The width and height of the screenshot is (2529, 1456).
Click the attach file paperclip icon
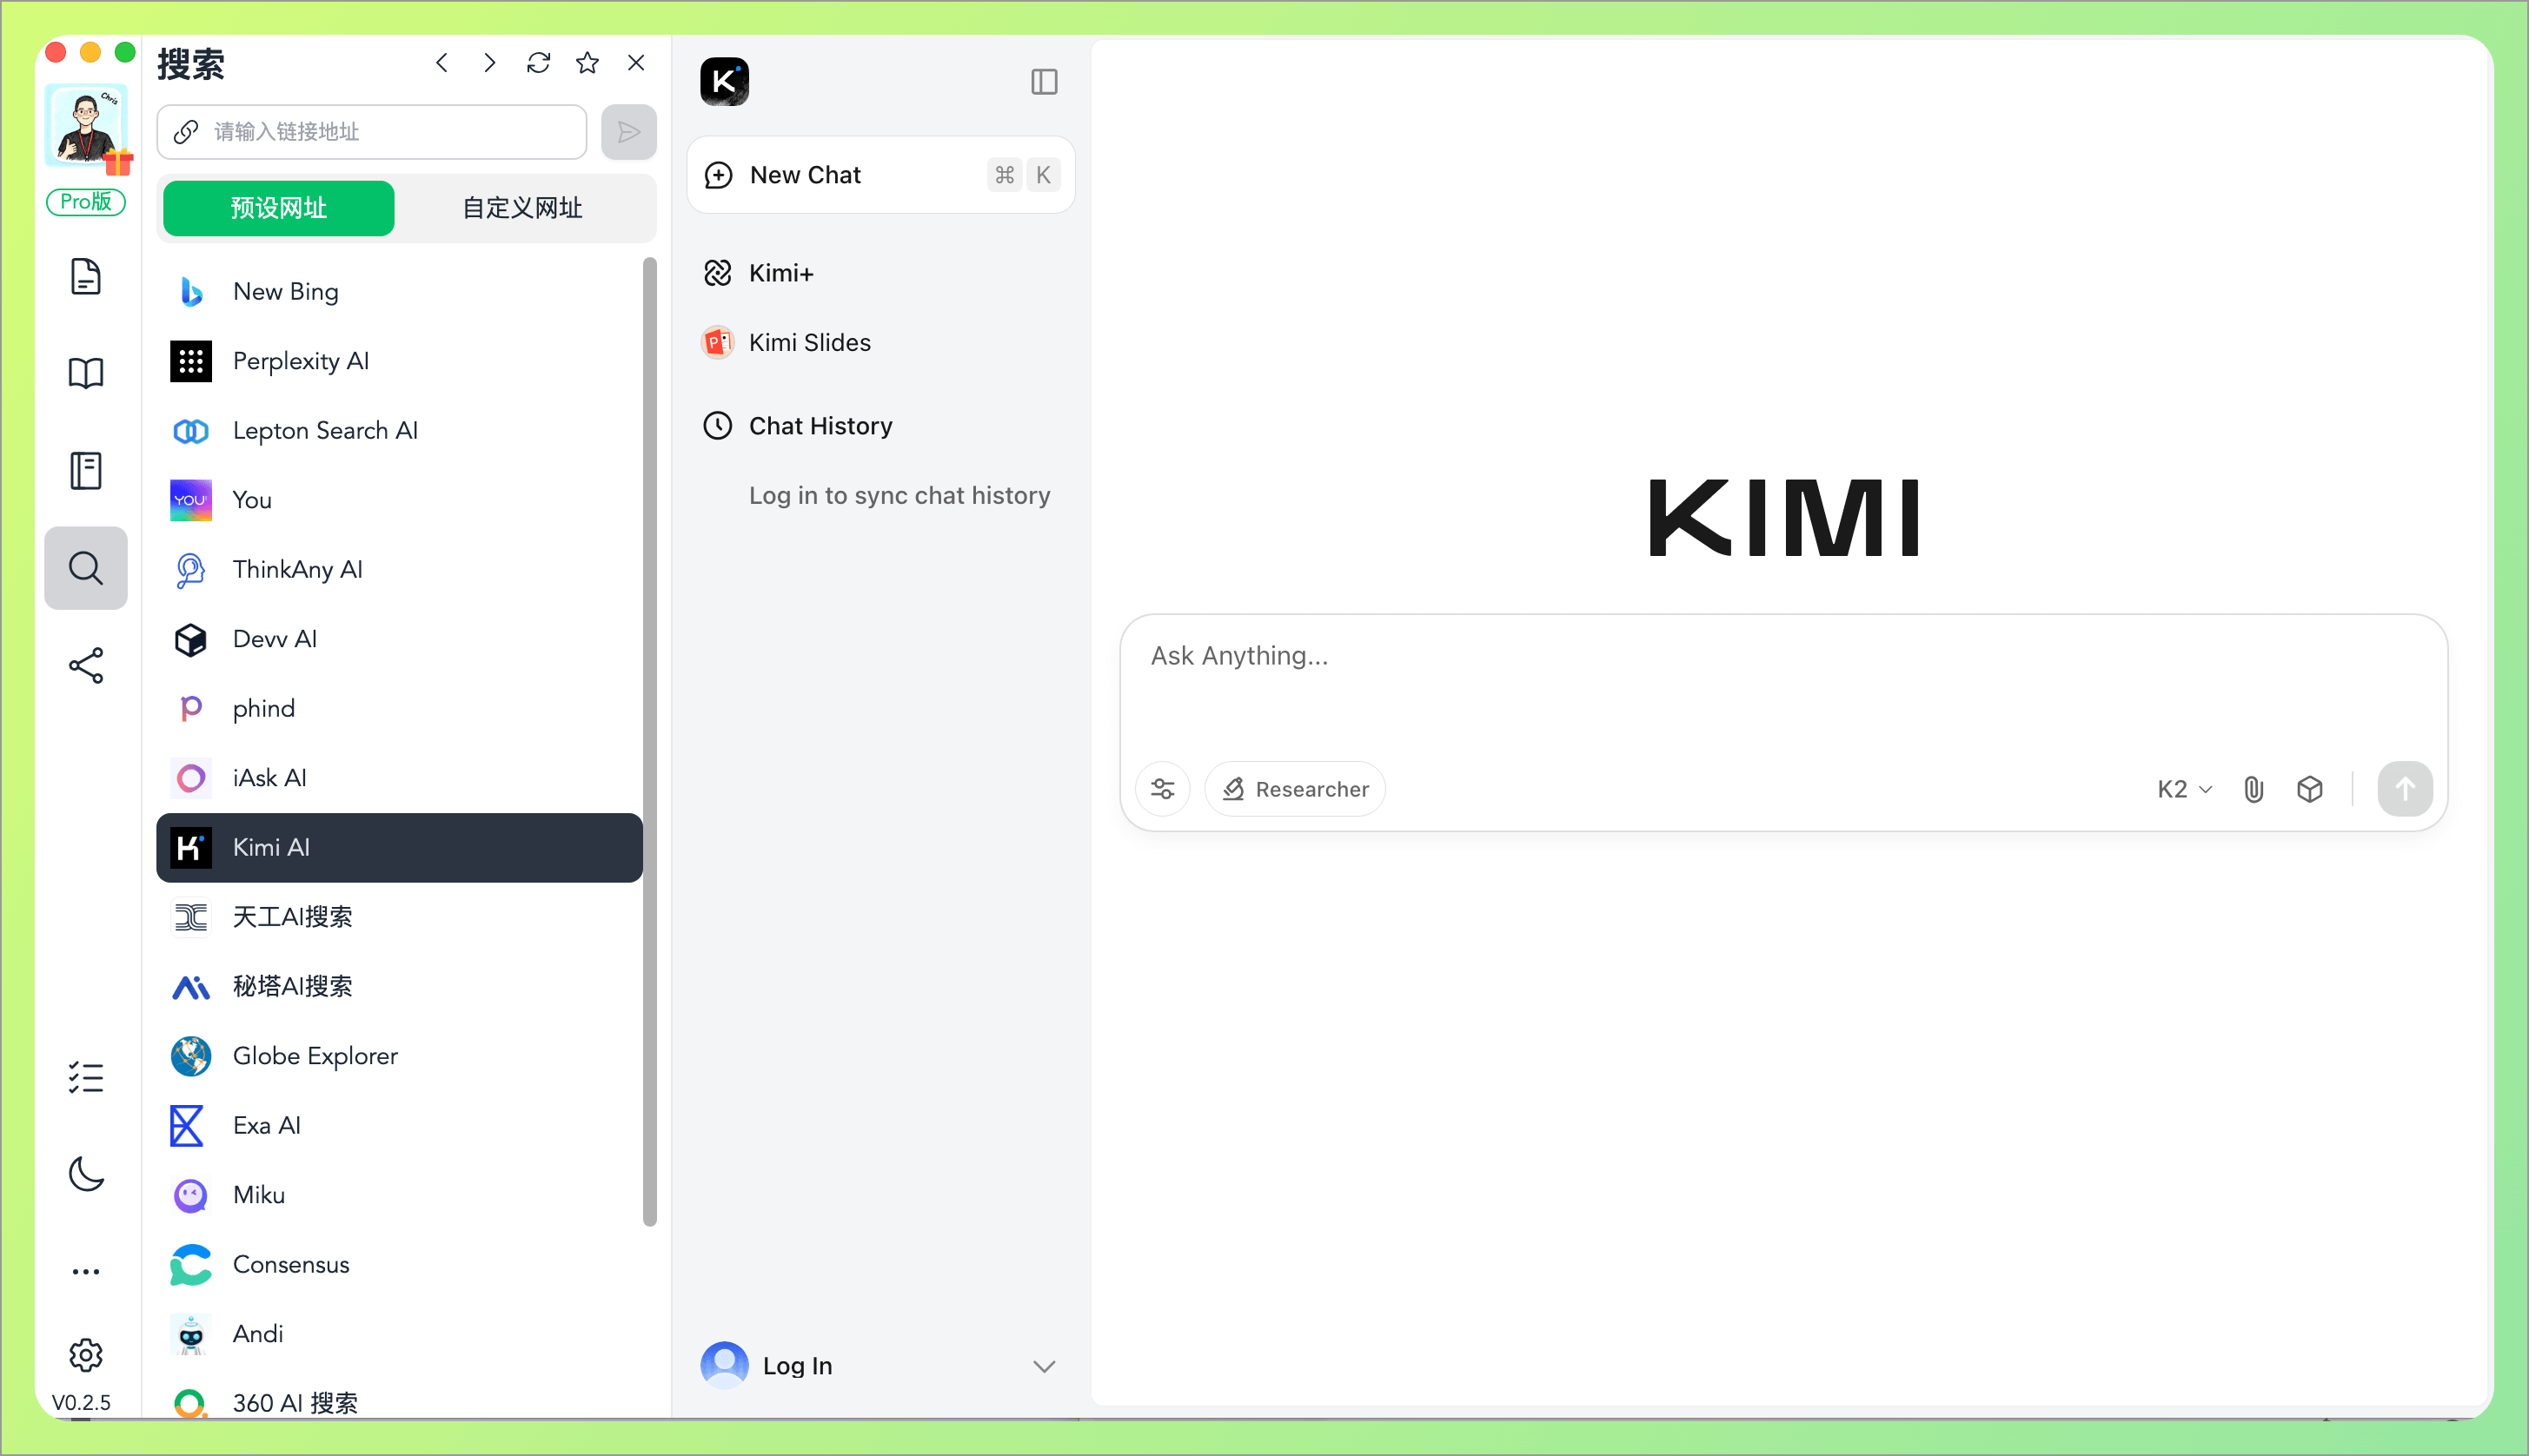coord(2253,789)
